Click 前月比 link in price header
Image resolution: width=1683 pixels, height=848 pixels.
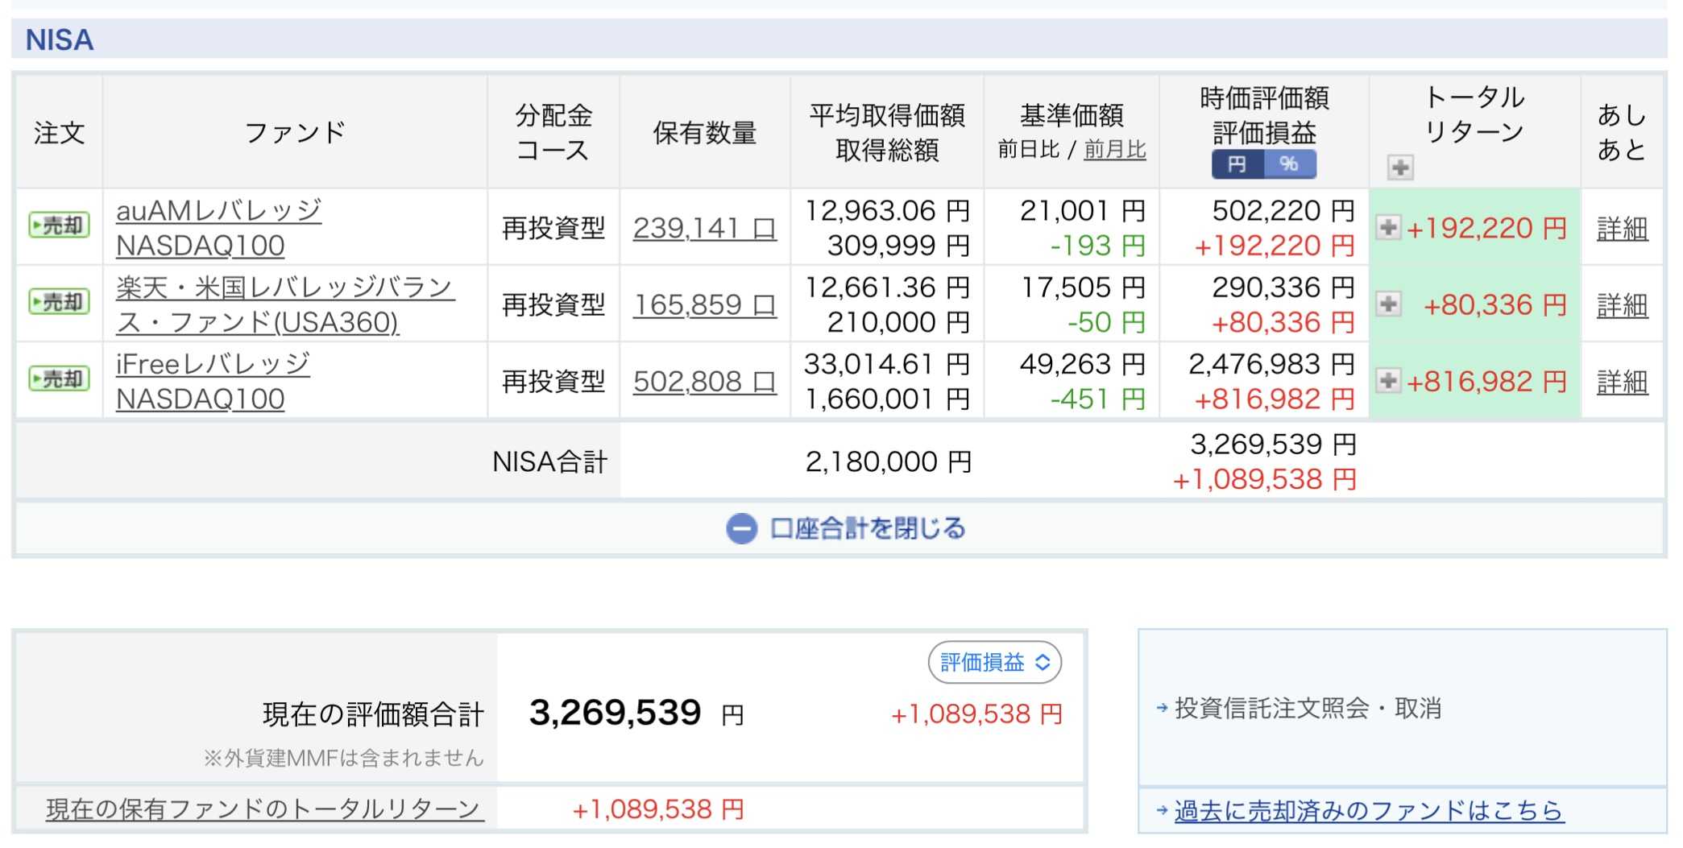coord(1115,150)
